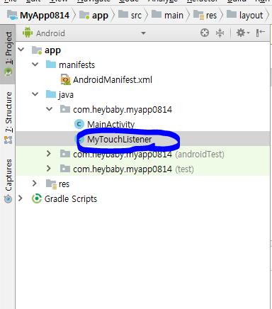
Task: Expand the com.heybaby.myapp0814 (test) package
Action: 49,169
